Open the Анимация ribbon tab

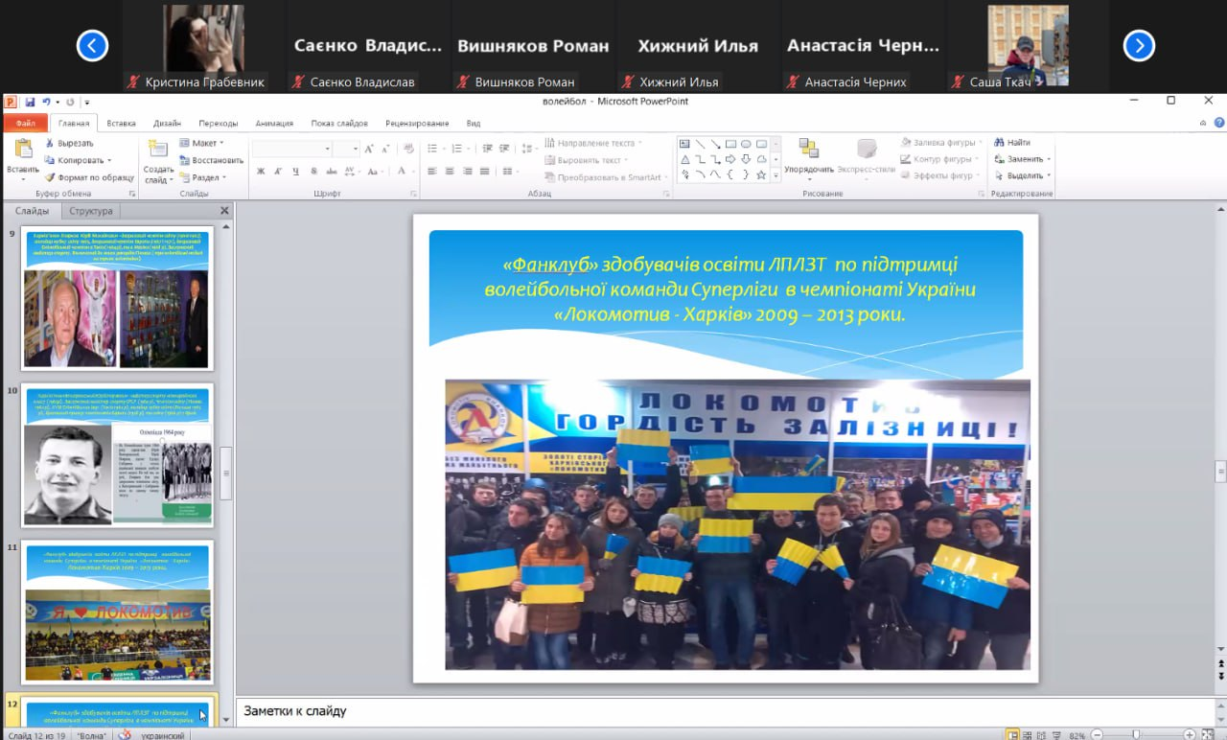point(274,123)
